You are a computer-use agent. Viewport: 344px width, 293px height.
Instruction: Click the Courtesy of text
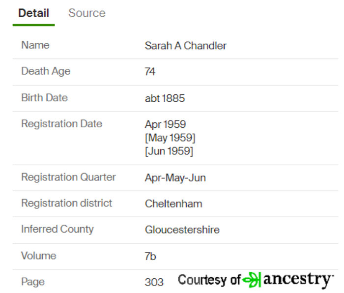pos(209,280)
